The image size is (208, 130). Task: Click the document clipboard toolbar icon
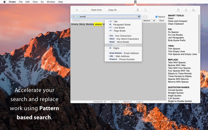tap(178, 10)
